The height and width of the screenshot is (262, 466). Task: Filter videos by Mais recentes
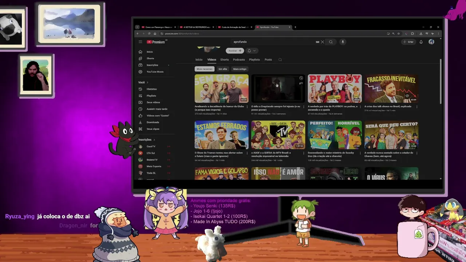click(x=205, y=69)
